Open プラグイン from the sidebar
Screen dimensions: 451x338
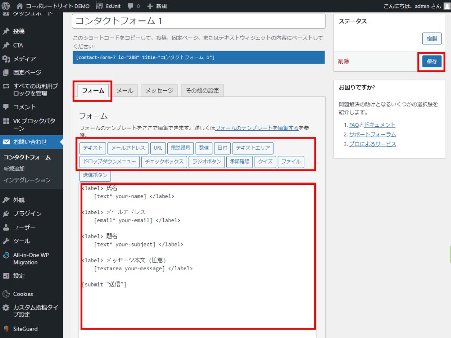27,213
